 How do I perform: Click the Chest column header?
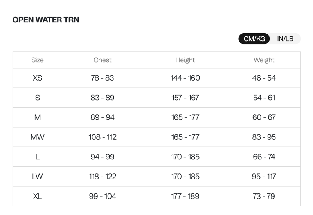pos(103,60)
